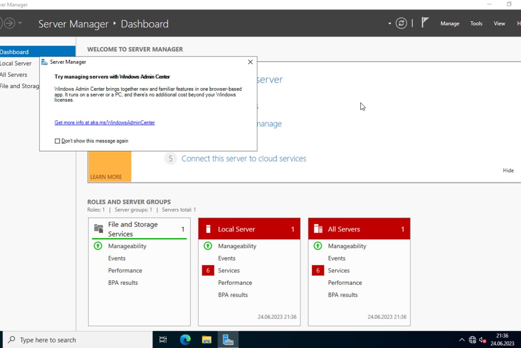Select All Servers in the sidebar

pos(14,75)
